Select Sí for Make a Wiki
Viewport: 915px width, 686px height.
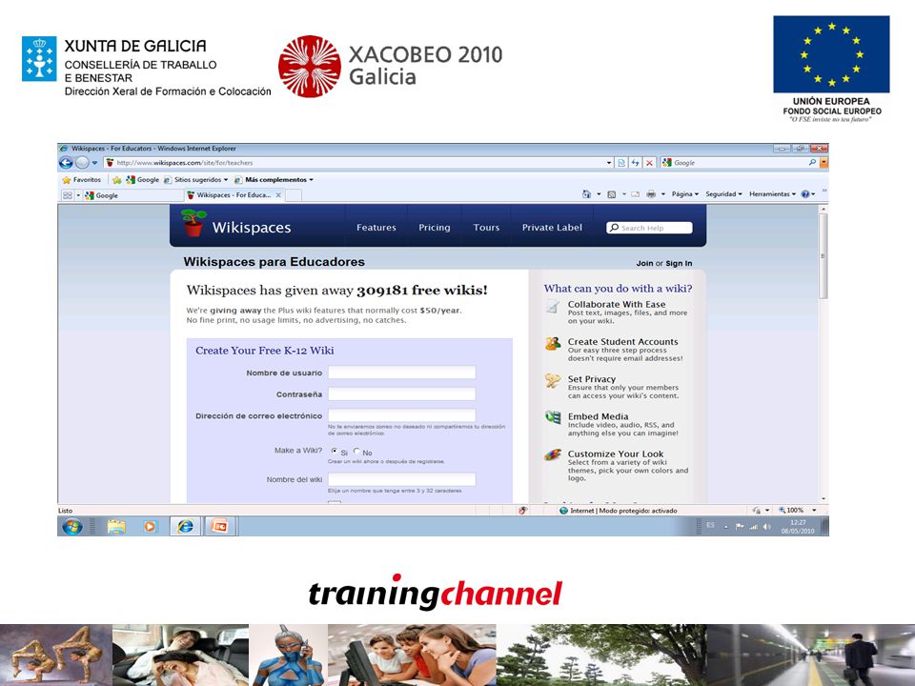[335, 452]
